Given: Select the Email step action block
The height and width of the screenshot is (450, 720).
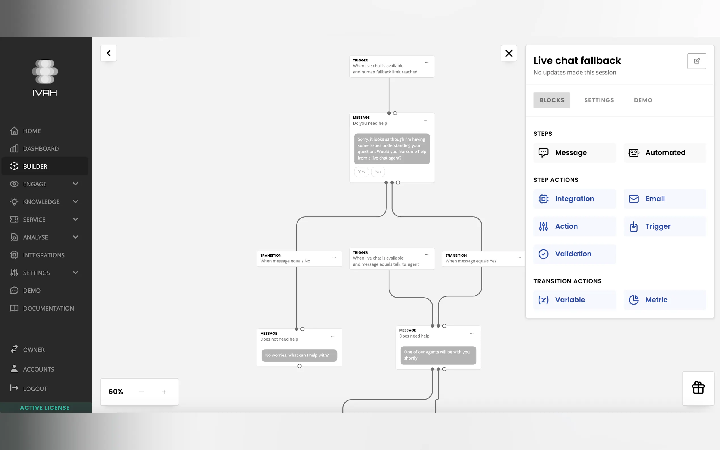Looking at the screenshot, I should pyautogui.click(x=665, y=199).
